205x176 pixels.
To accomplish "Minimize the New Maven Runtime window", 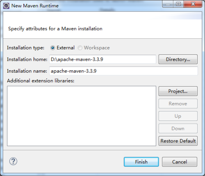I will 168,4.
